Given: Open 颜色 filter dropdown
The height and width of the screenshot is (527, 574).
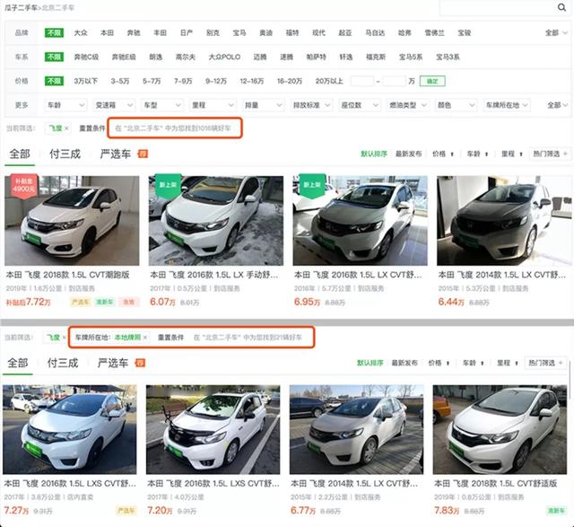Looking at the screenshot, I should pyautogui.click(x=456, y=105).
